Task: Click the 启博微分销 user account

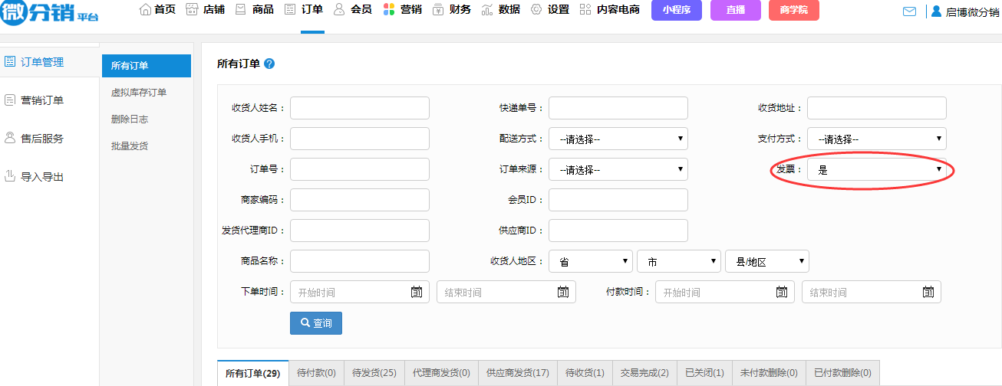Action: pos(965,11)
